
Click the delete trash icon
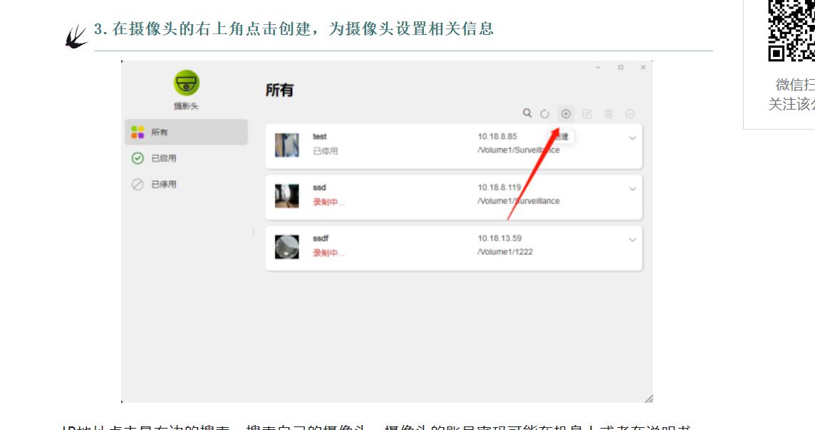[608, 114]
